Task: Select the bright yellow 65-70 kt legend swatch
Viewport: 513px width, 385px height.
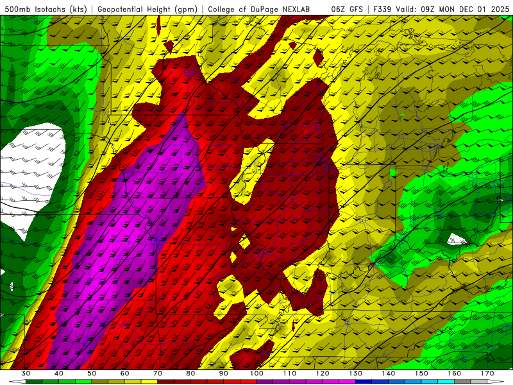Action: pos(149,382)
